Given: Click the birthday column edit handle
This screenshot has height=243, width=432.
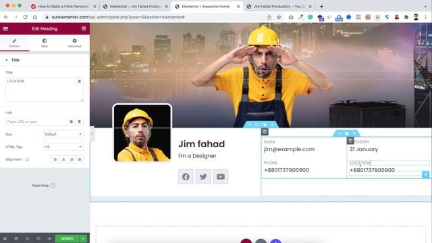Looking at the screenshot, I should tap(350, 141).
